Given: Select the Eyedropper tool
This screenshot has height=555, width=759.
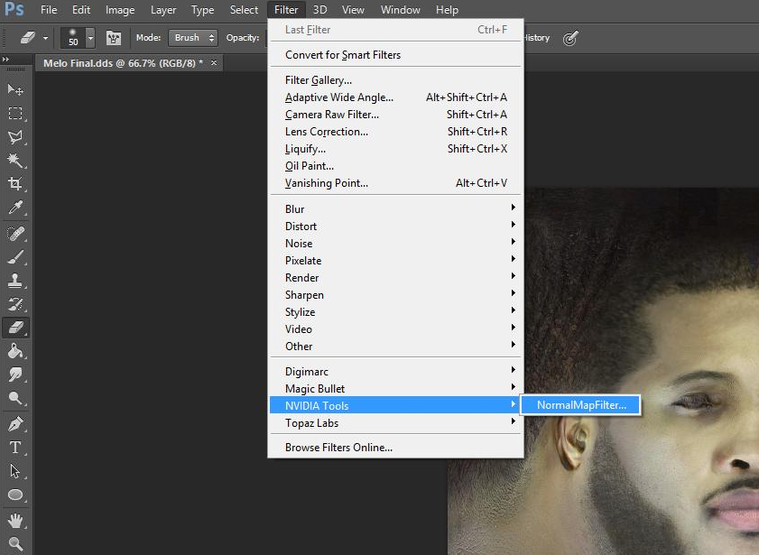Looking at the screenshot, I should tap(15, 207).
